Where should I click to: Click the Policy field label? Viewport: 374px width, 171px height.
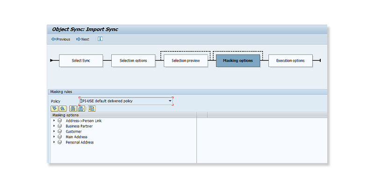click(56, 101)
